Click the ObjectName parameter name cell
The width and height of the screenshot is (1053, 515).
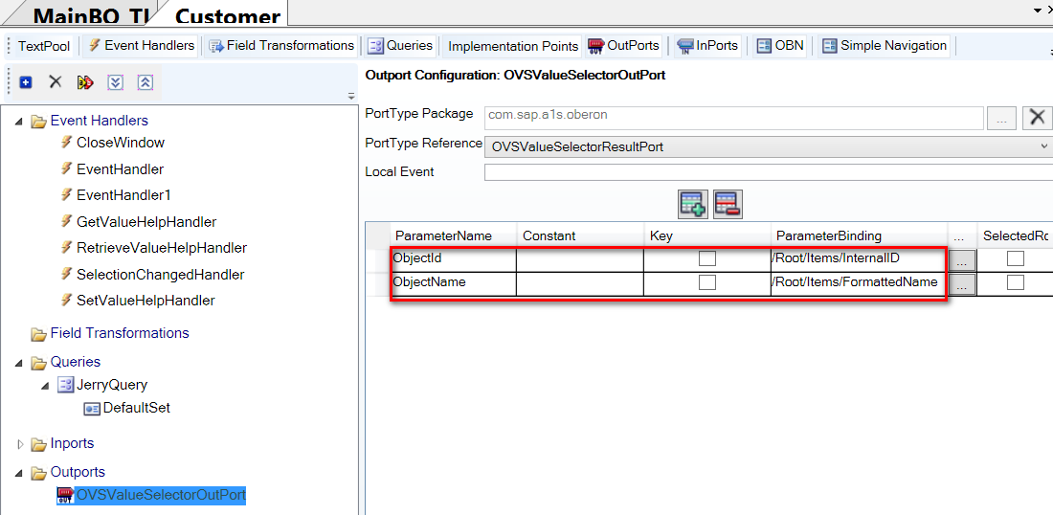point(454,283)
